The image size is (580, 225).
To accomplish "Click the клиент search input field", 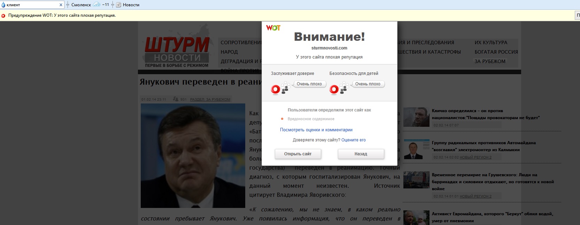I will pos(32,5).
